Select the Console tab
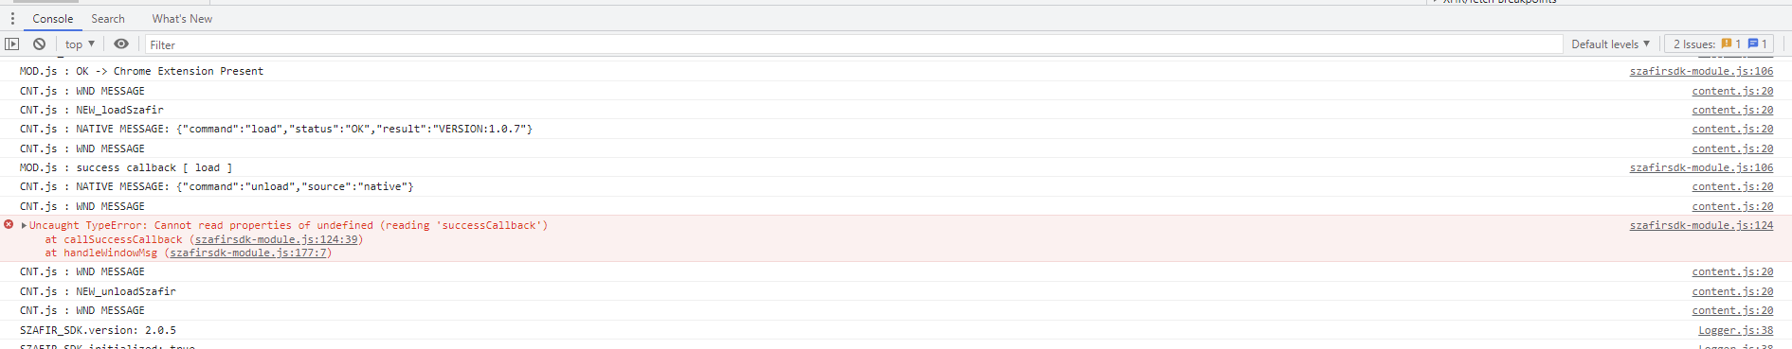This screenshot has width=1792, height=349. tap(53, 19)
